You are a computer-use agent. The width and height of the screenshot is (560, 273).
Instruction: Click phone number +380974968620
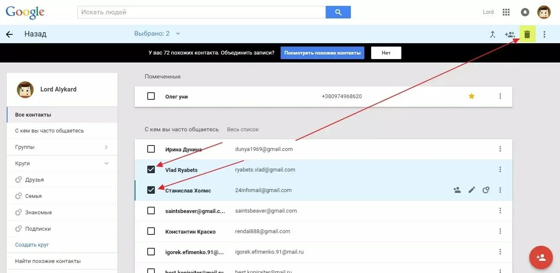342,96
